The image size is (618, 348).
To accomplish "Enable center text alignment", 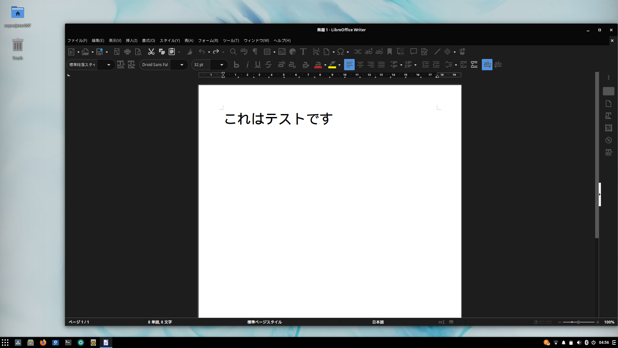I will 360,65.
